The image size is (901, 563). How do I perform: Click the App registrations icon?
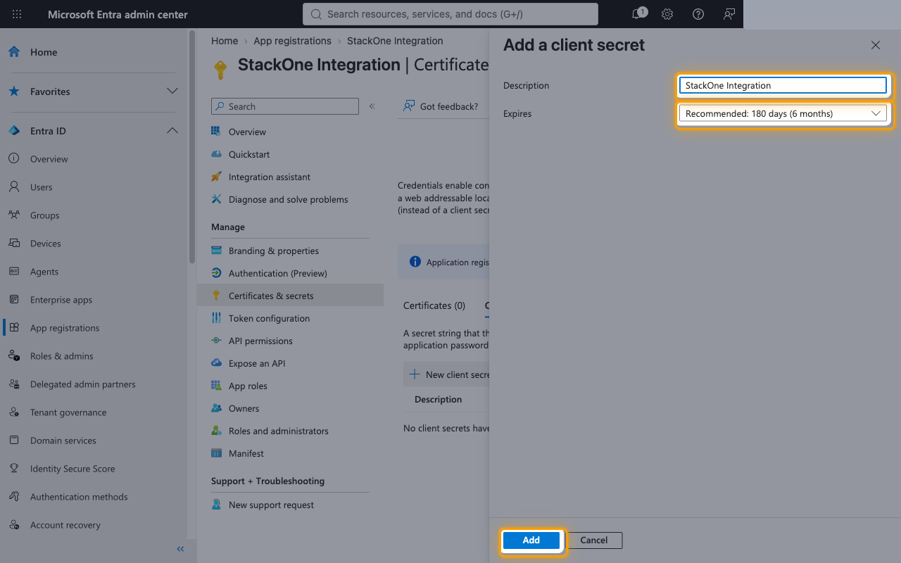pyautogui.click(x=14, y=328)
